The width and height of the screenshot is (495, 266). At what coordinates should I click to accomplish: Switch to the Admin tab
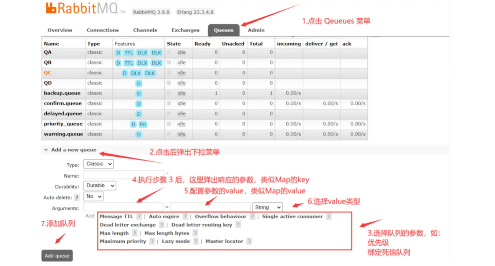pos(256,30)
